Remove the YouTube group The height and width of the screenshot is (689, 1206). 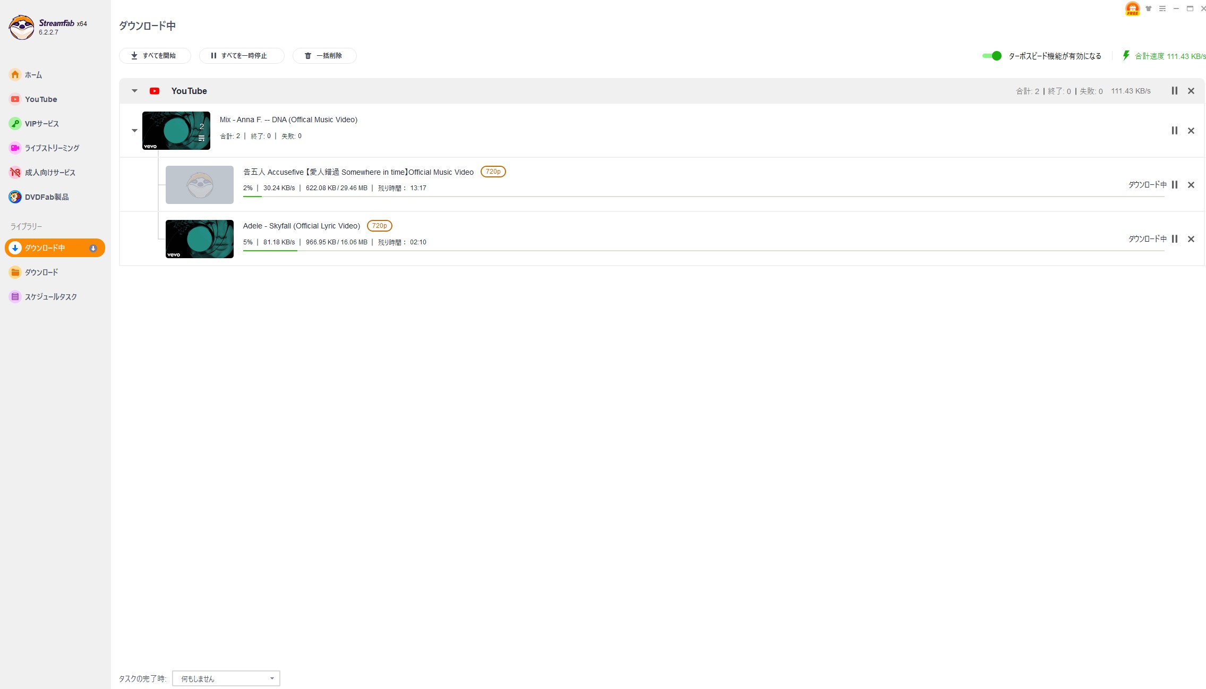point(1191,91)
